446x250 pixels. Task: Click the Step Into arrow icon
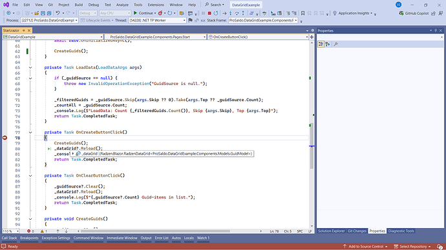(230, 13)
